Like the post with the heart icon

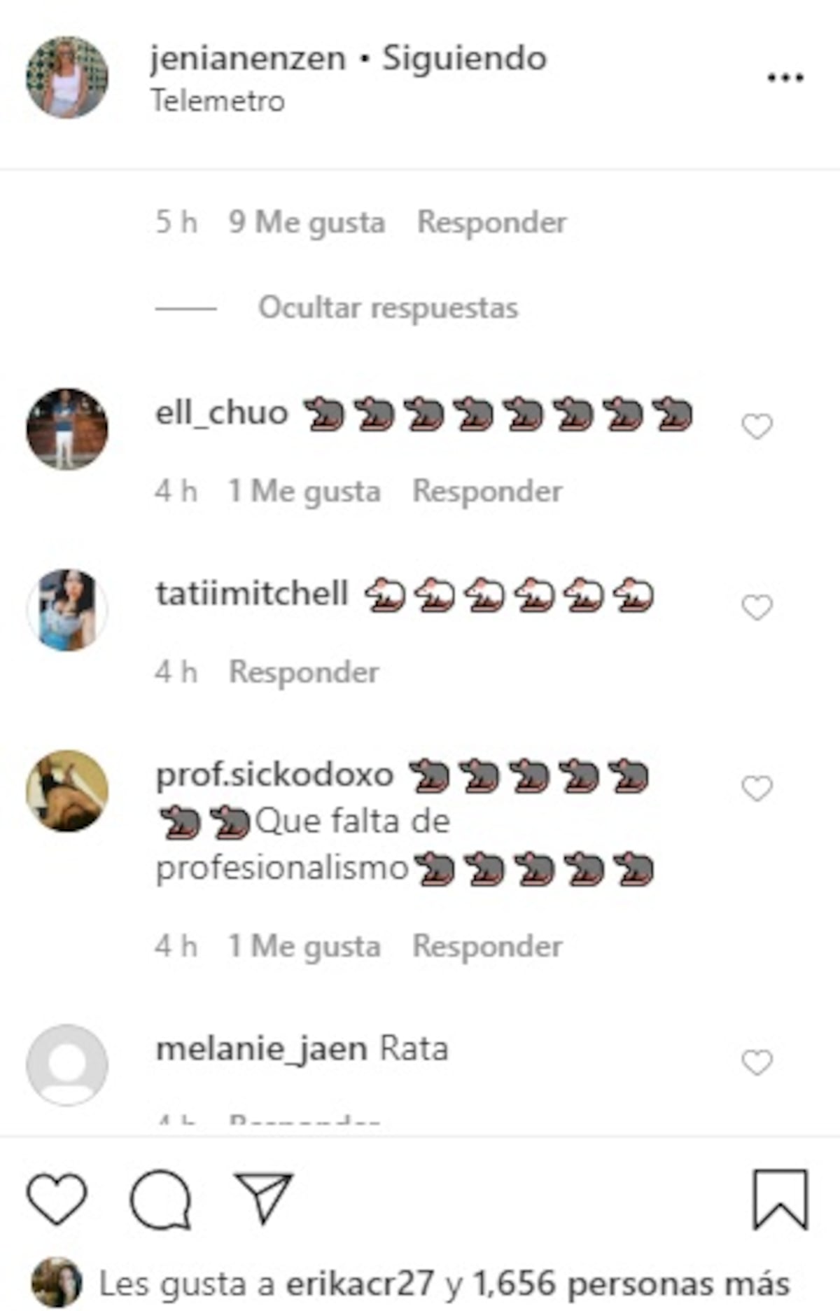click(57, 1199)
